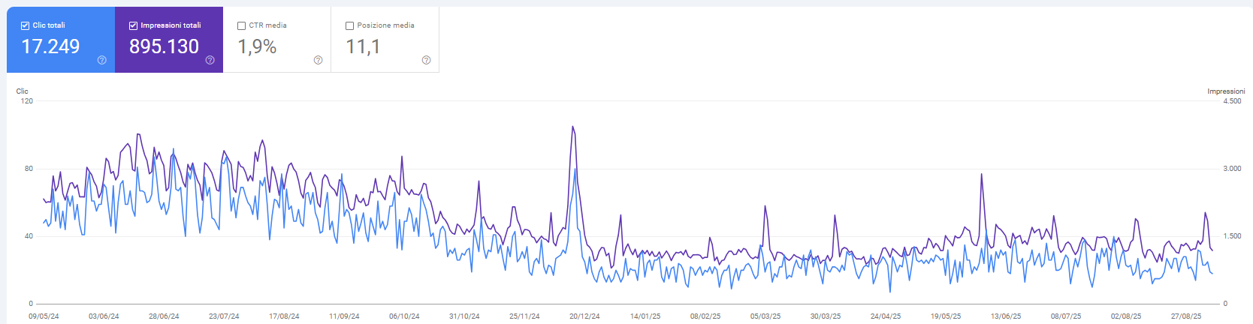Click the 11,1 average position value
The width and height of the screenshot is (1253, 324).
tap(363, 46)
